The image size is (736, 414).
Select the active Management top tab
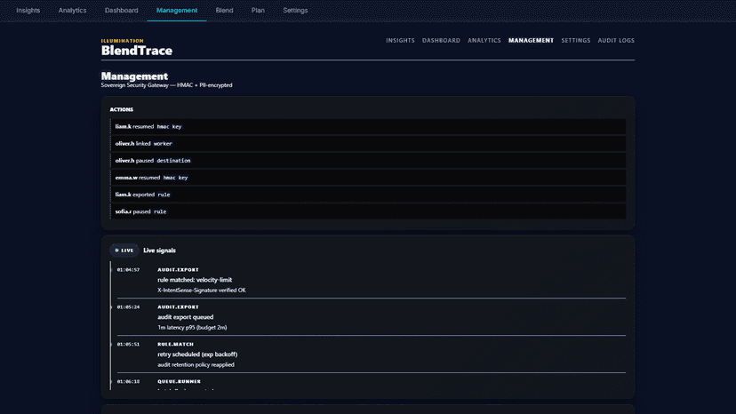[177, 11]
